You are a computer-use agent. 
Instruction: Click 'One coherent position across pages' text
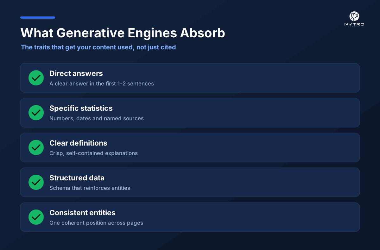pos(96,223)
